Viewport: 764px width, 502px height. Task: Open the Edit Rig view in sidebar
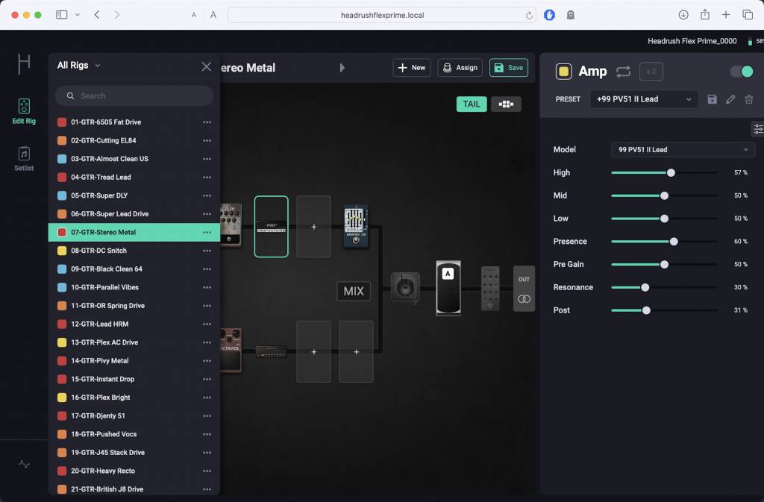coord(24,111)
